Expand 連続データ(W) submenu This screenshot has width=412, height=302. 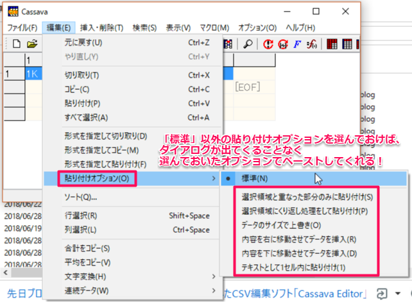click(133, 291)
